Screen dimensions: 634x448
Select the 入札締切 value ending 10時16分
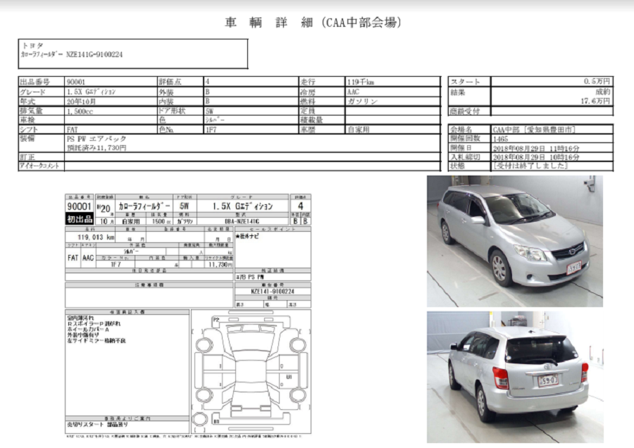pyautogui.click(x=536, y=157)
